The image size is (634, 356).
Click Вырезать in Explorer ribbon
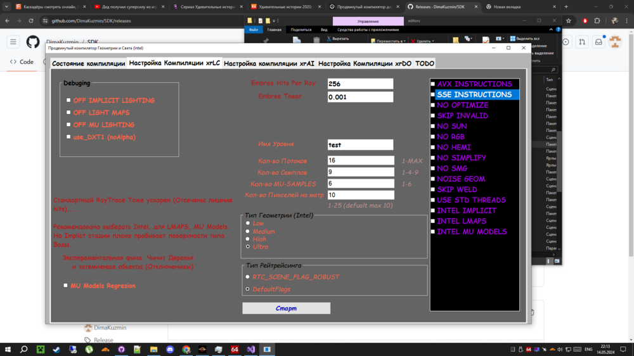pos(338,39)
